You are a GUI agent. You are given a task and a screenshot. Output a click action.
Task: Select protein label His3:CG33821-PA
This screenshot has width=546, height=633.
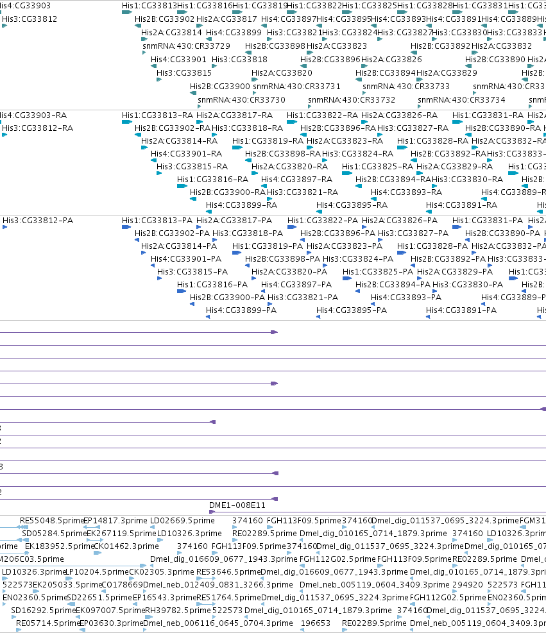pos(303,298)
